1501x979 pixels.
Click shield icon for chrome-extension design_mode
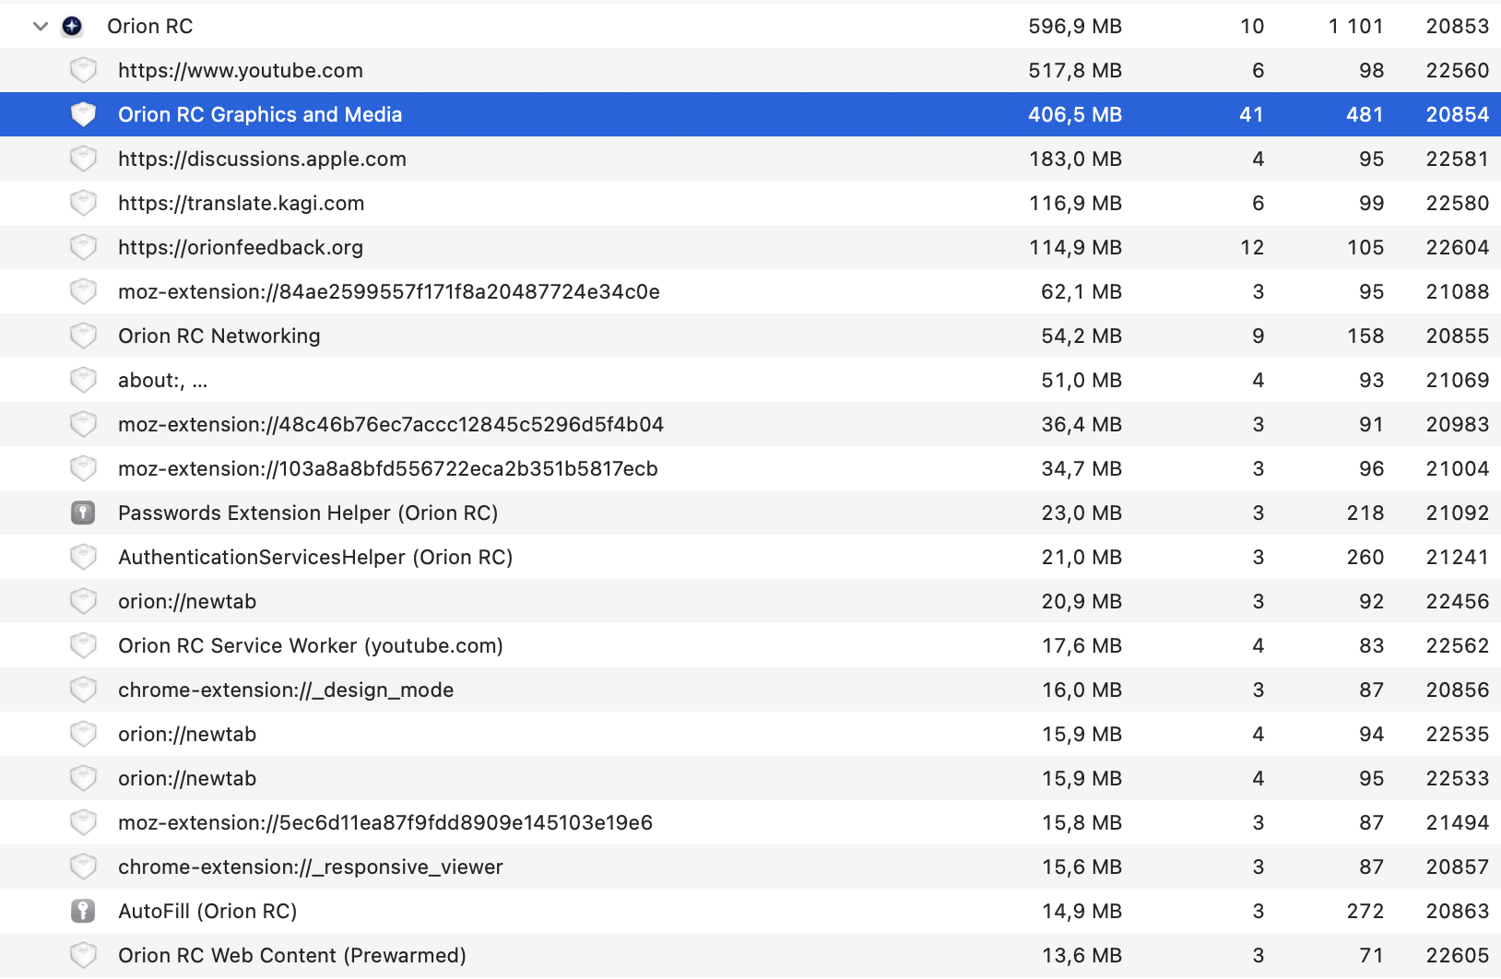point(83,690)
